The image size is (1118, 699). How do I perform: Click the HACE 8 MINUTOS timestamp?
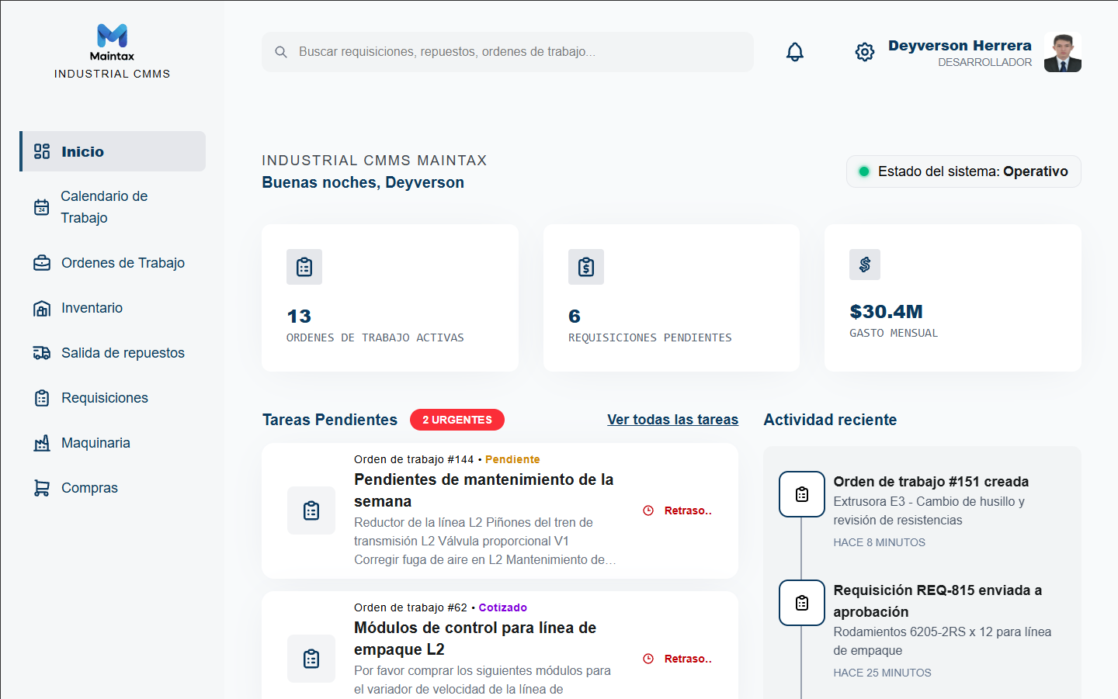click(x=879, y=542)
